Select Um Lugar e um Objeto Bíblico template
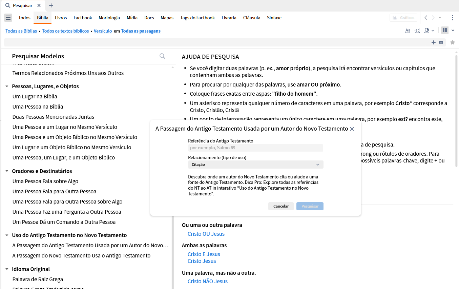This screenshot has width=459, height=289. (72, 147)
